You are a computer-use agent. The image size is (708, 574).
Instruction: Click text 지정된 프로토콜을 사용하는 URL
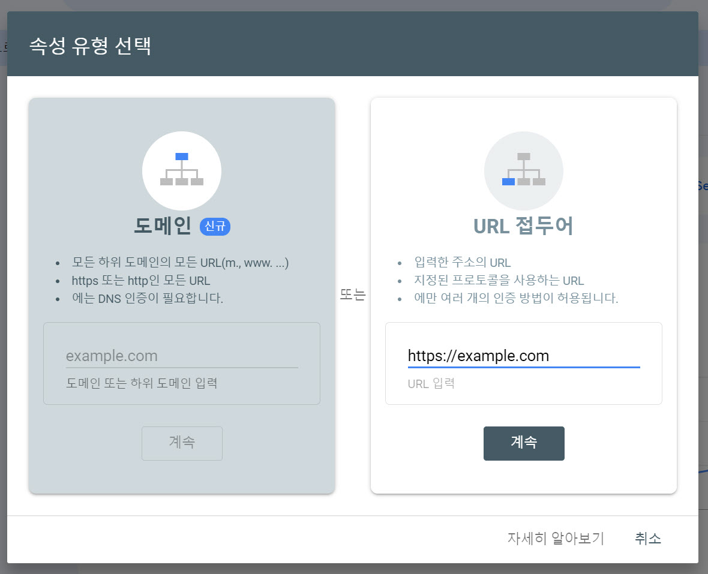(x=499, y=280)
